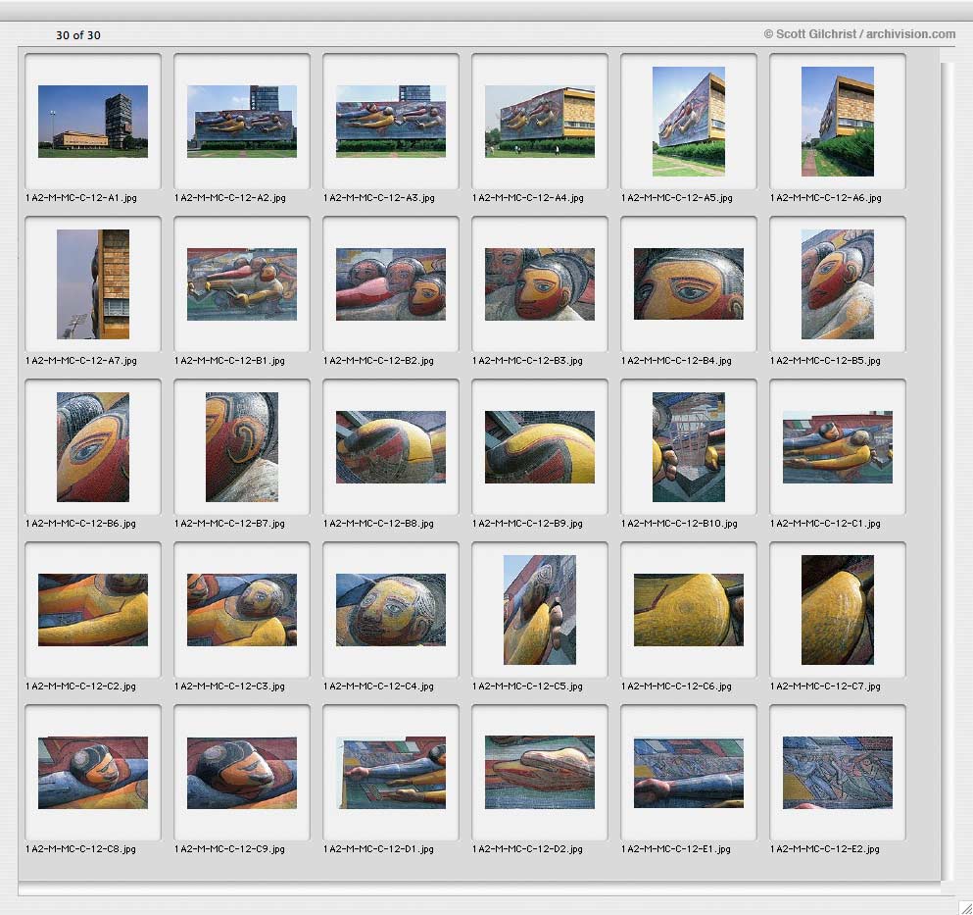The width and height of the screenshot is (973, 915).
Task: Pick thumbnail 1A2-M-MC-C-12-C3.jpg
Action: (242, 609)
